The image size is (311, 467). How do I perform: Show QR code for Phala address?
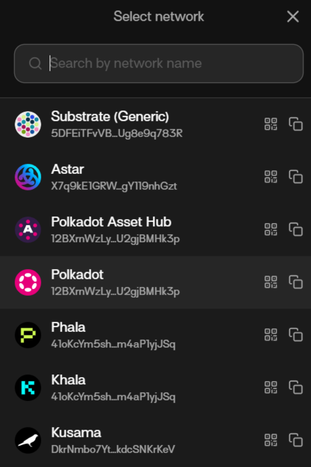[x=271, y=335]
